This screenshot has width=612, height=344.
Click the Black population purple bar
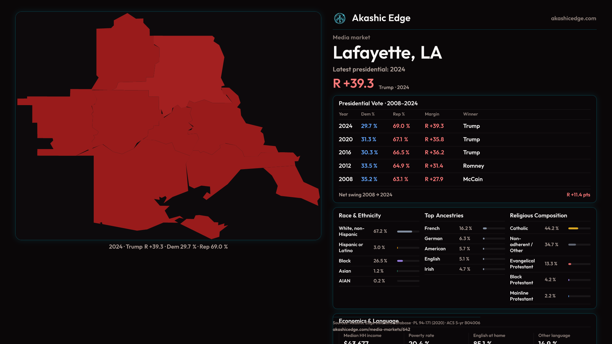(400, 261)
